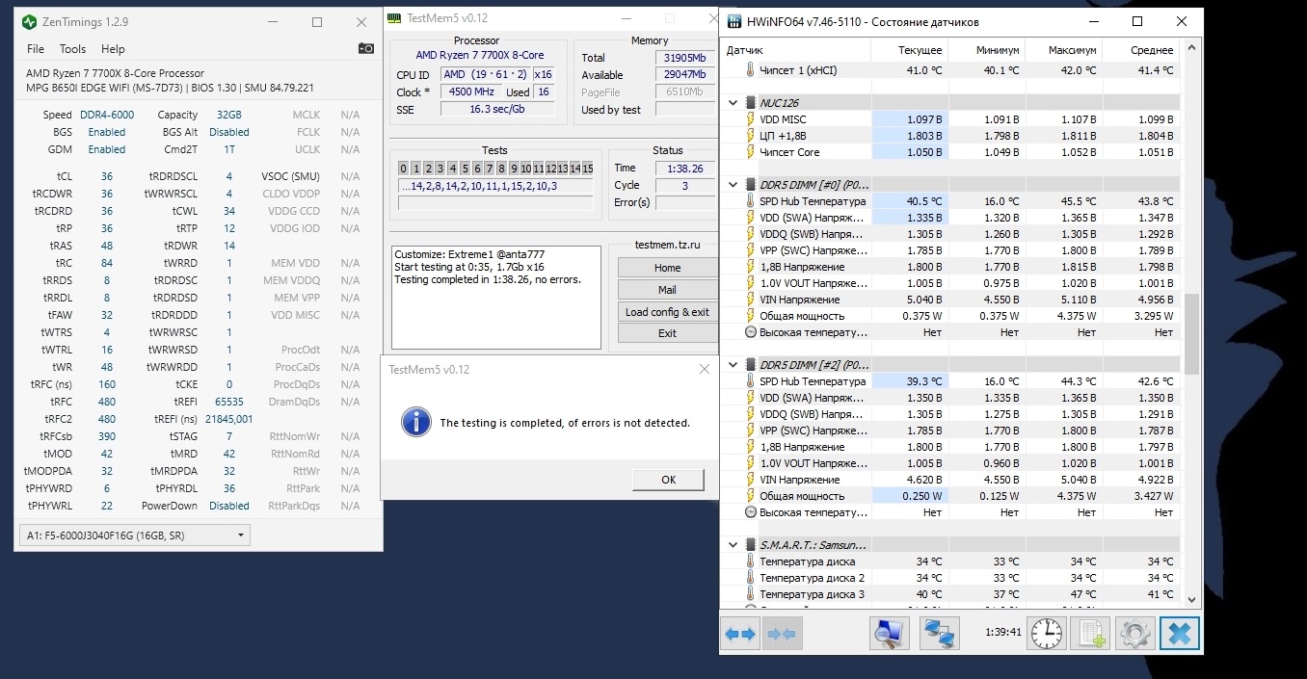Click ZenTimings title bar app icon
Image resolution: width=1307 pixels, height=679 pixels.
(28, 21)
